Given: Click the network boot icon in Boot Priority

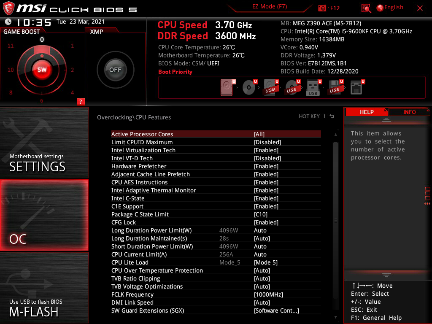Looking at the screenshot, I should (356, 87).
